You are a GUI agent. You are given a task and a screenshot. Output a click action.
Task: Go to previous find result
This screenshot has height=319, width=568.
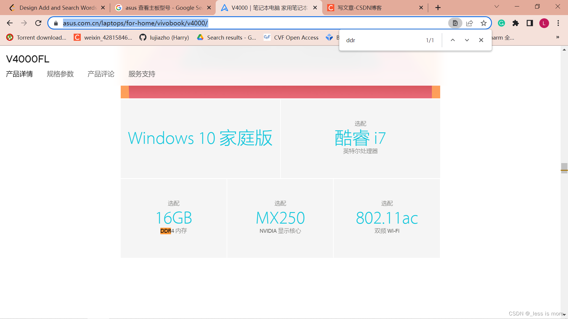453,40
